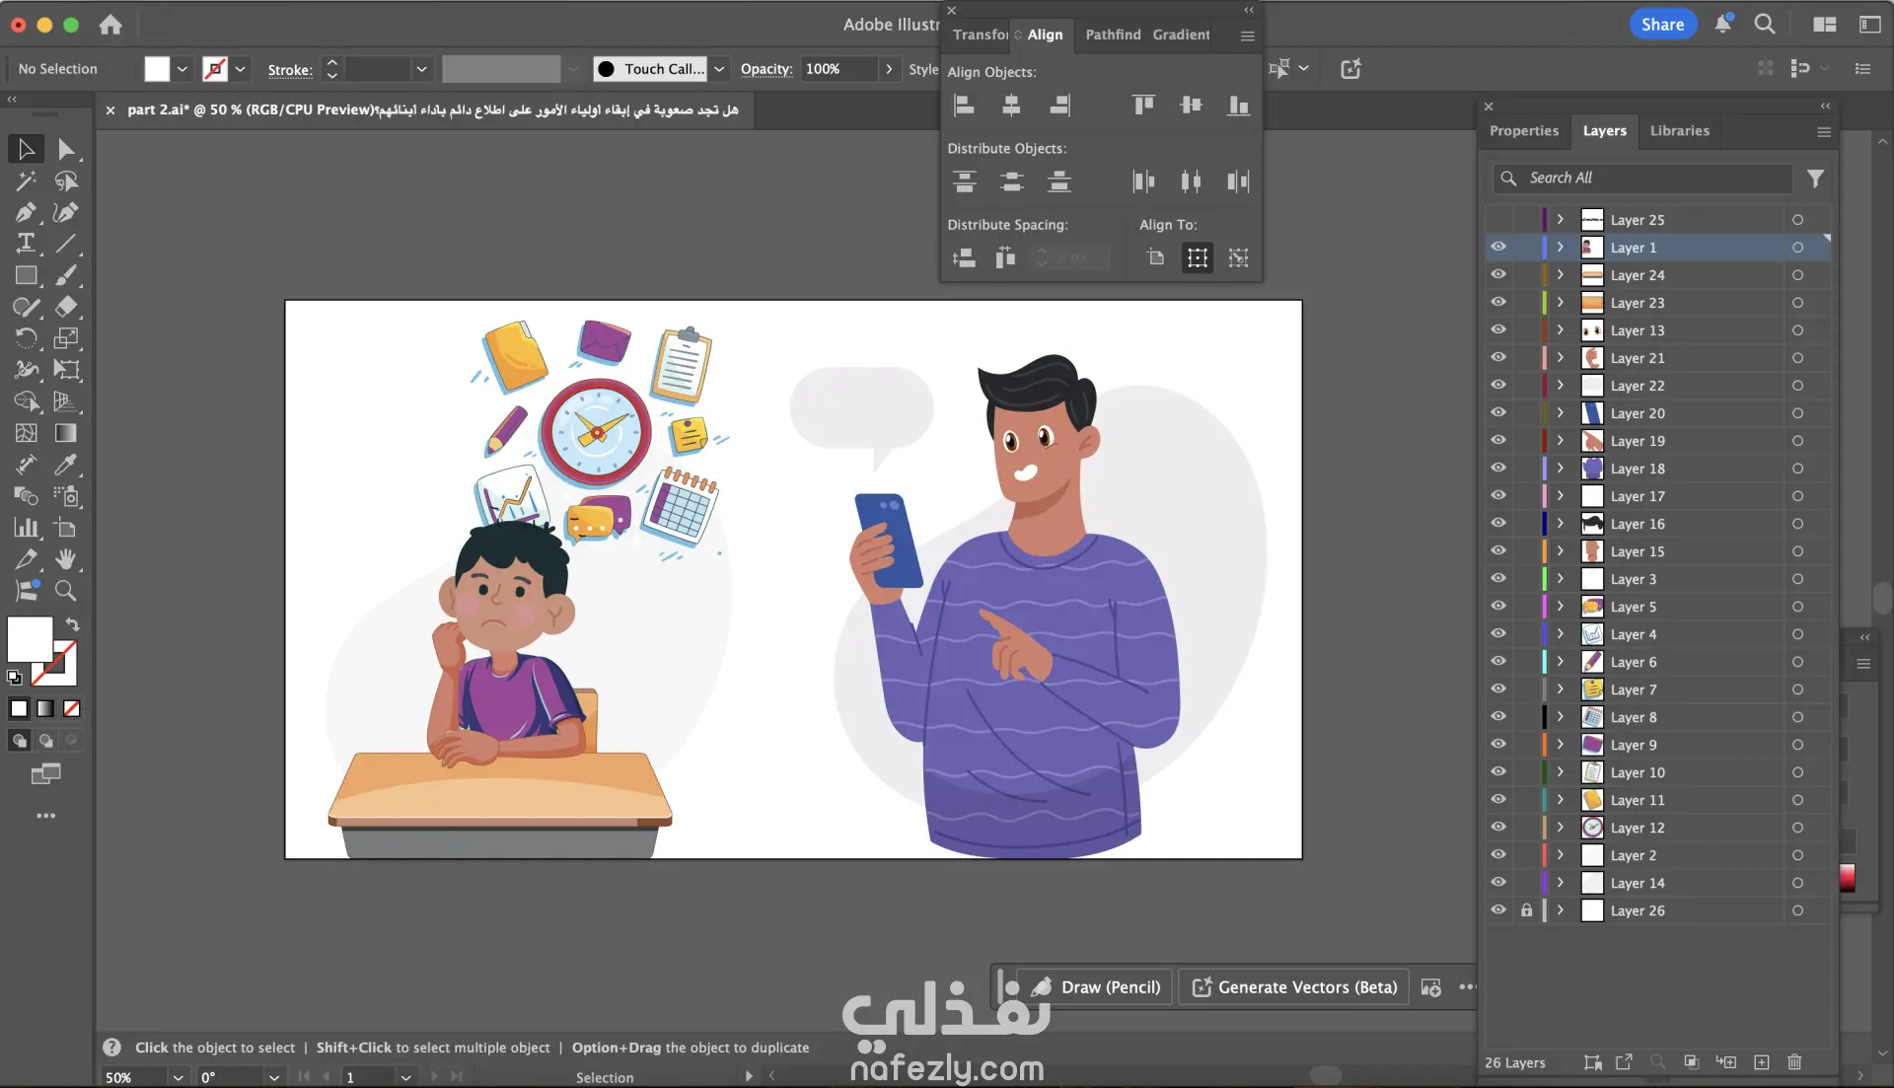Open the Pathfinder tab

pos(1113,35)
